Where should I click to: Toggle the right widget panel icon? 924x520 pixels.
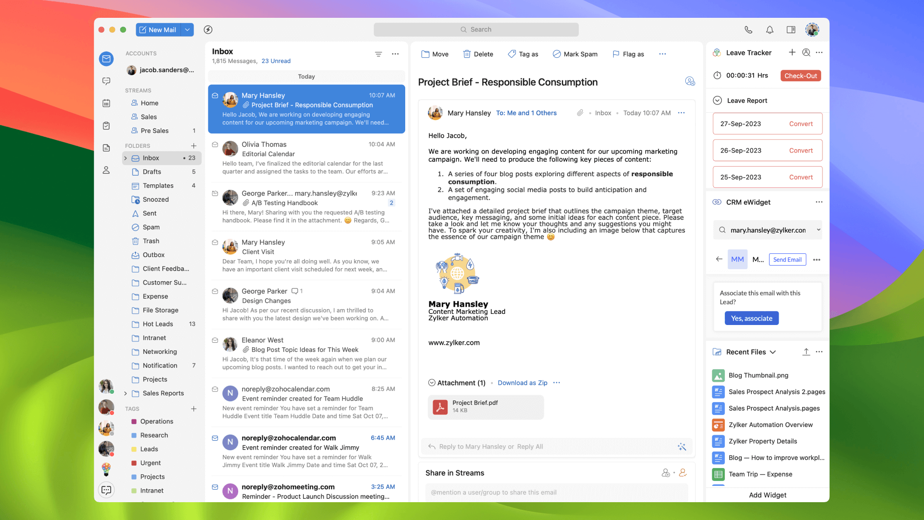pyautogui.click(x=791, y=30)
